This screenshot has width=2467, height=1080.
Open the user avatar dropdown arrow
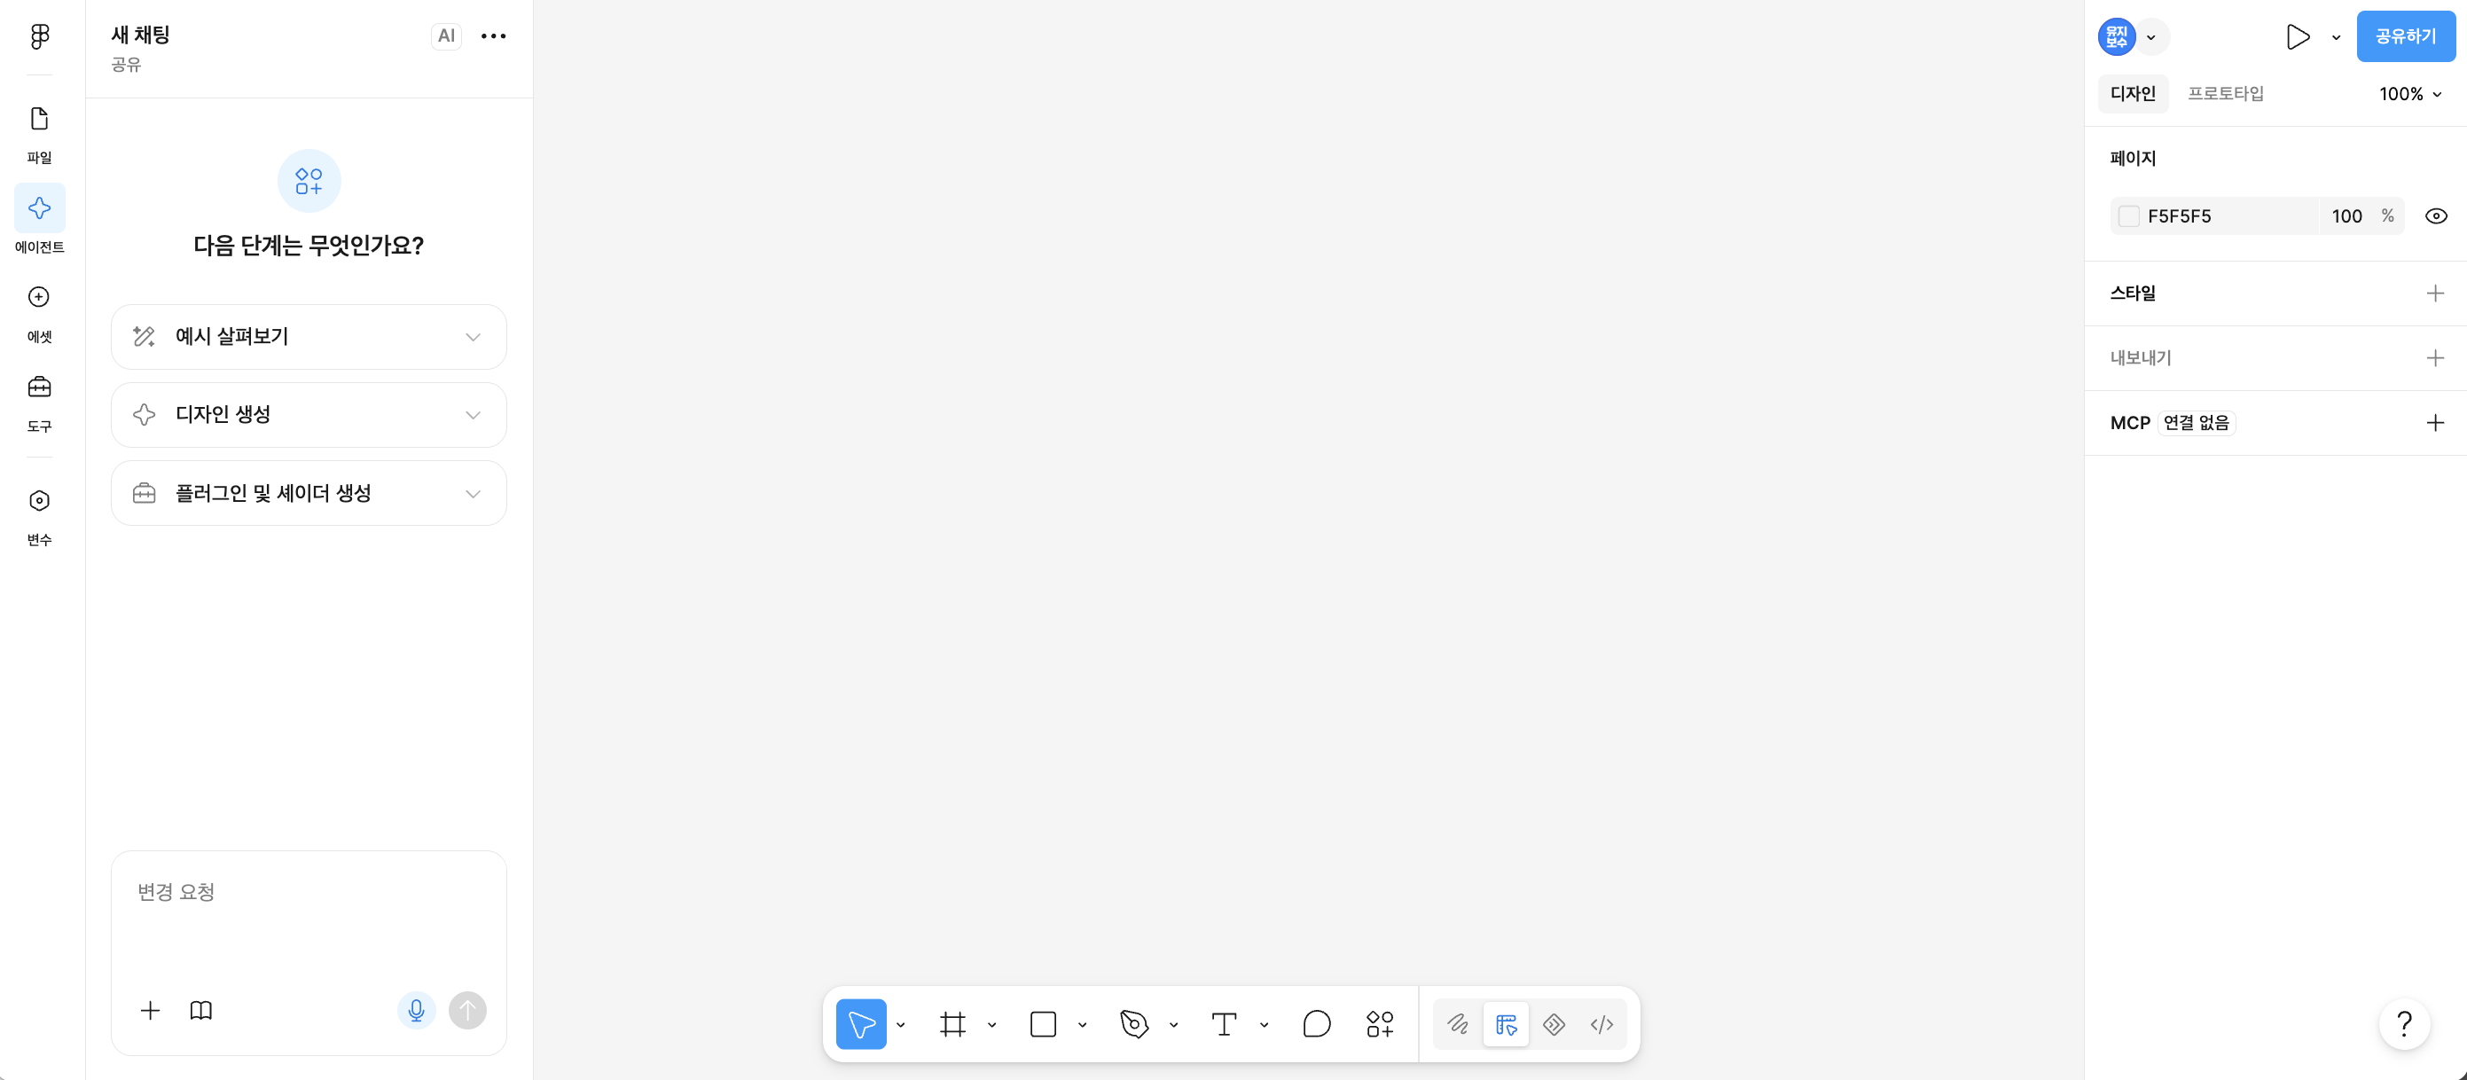point(2151,37)
